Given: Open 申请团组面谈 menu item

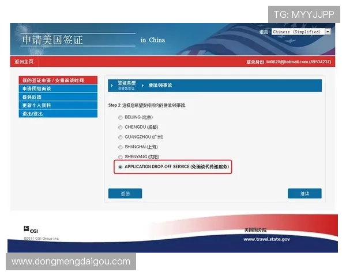Looking at the screenshot, I should click(58, 89).
